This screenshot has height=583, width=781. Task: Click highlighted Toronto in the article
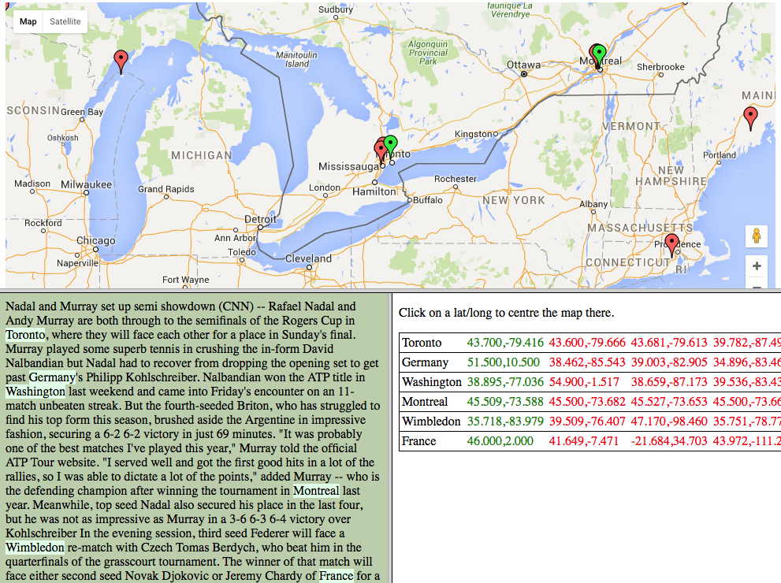(25, 335)
